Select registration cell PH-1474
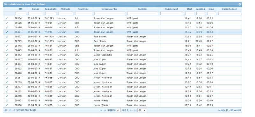255x117 pixels. [x=51, y=37]
